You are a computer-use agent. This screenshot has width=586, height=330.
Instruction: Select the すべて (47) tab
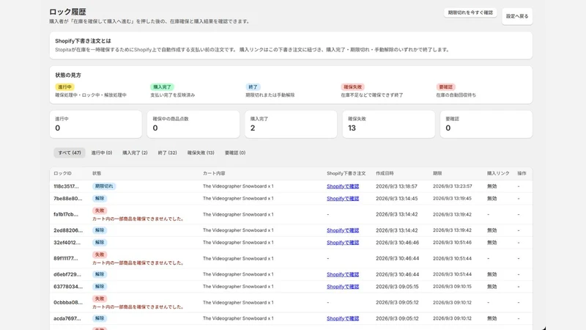click(x=70, y=153)
